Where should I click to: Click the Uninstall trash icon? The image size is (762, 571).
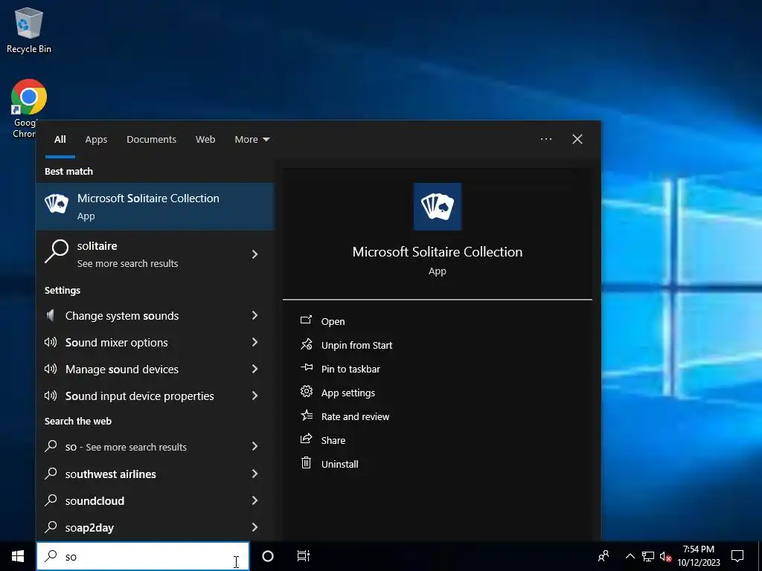(x=306, y=462)
